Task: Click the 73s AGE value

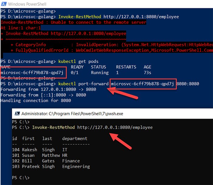Action: pos(148,73)
